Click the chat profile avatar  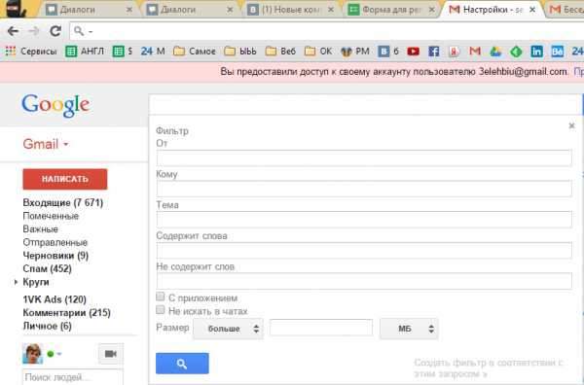tap(33, 353)
